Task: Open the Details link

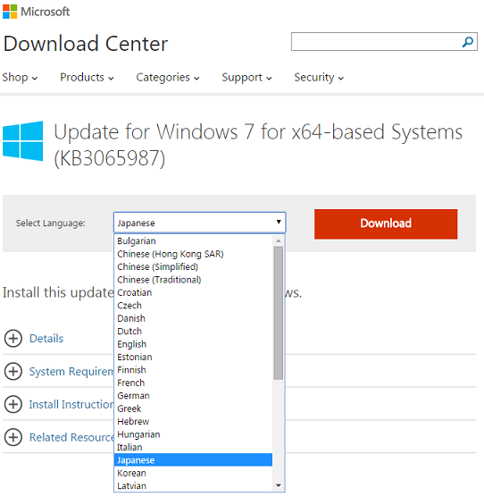Action: [46, 339]
